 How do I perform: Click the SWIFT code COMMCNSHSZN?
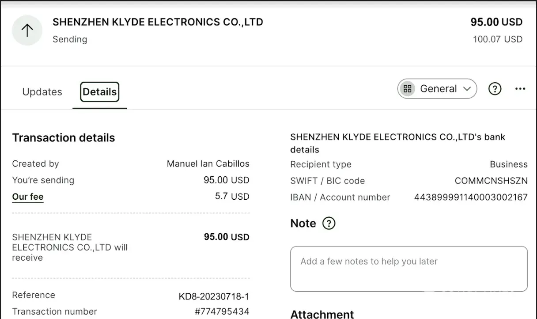tap(491, 181)
